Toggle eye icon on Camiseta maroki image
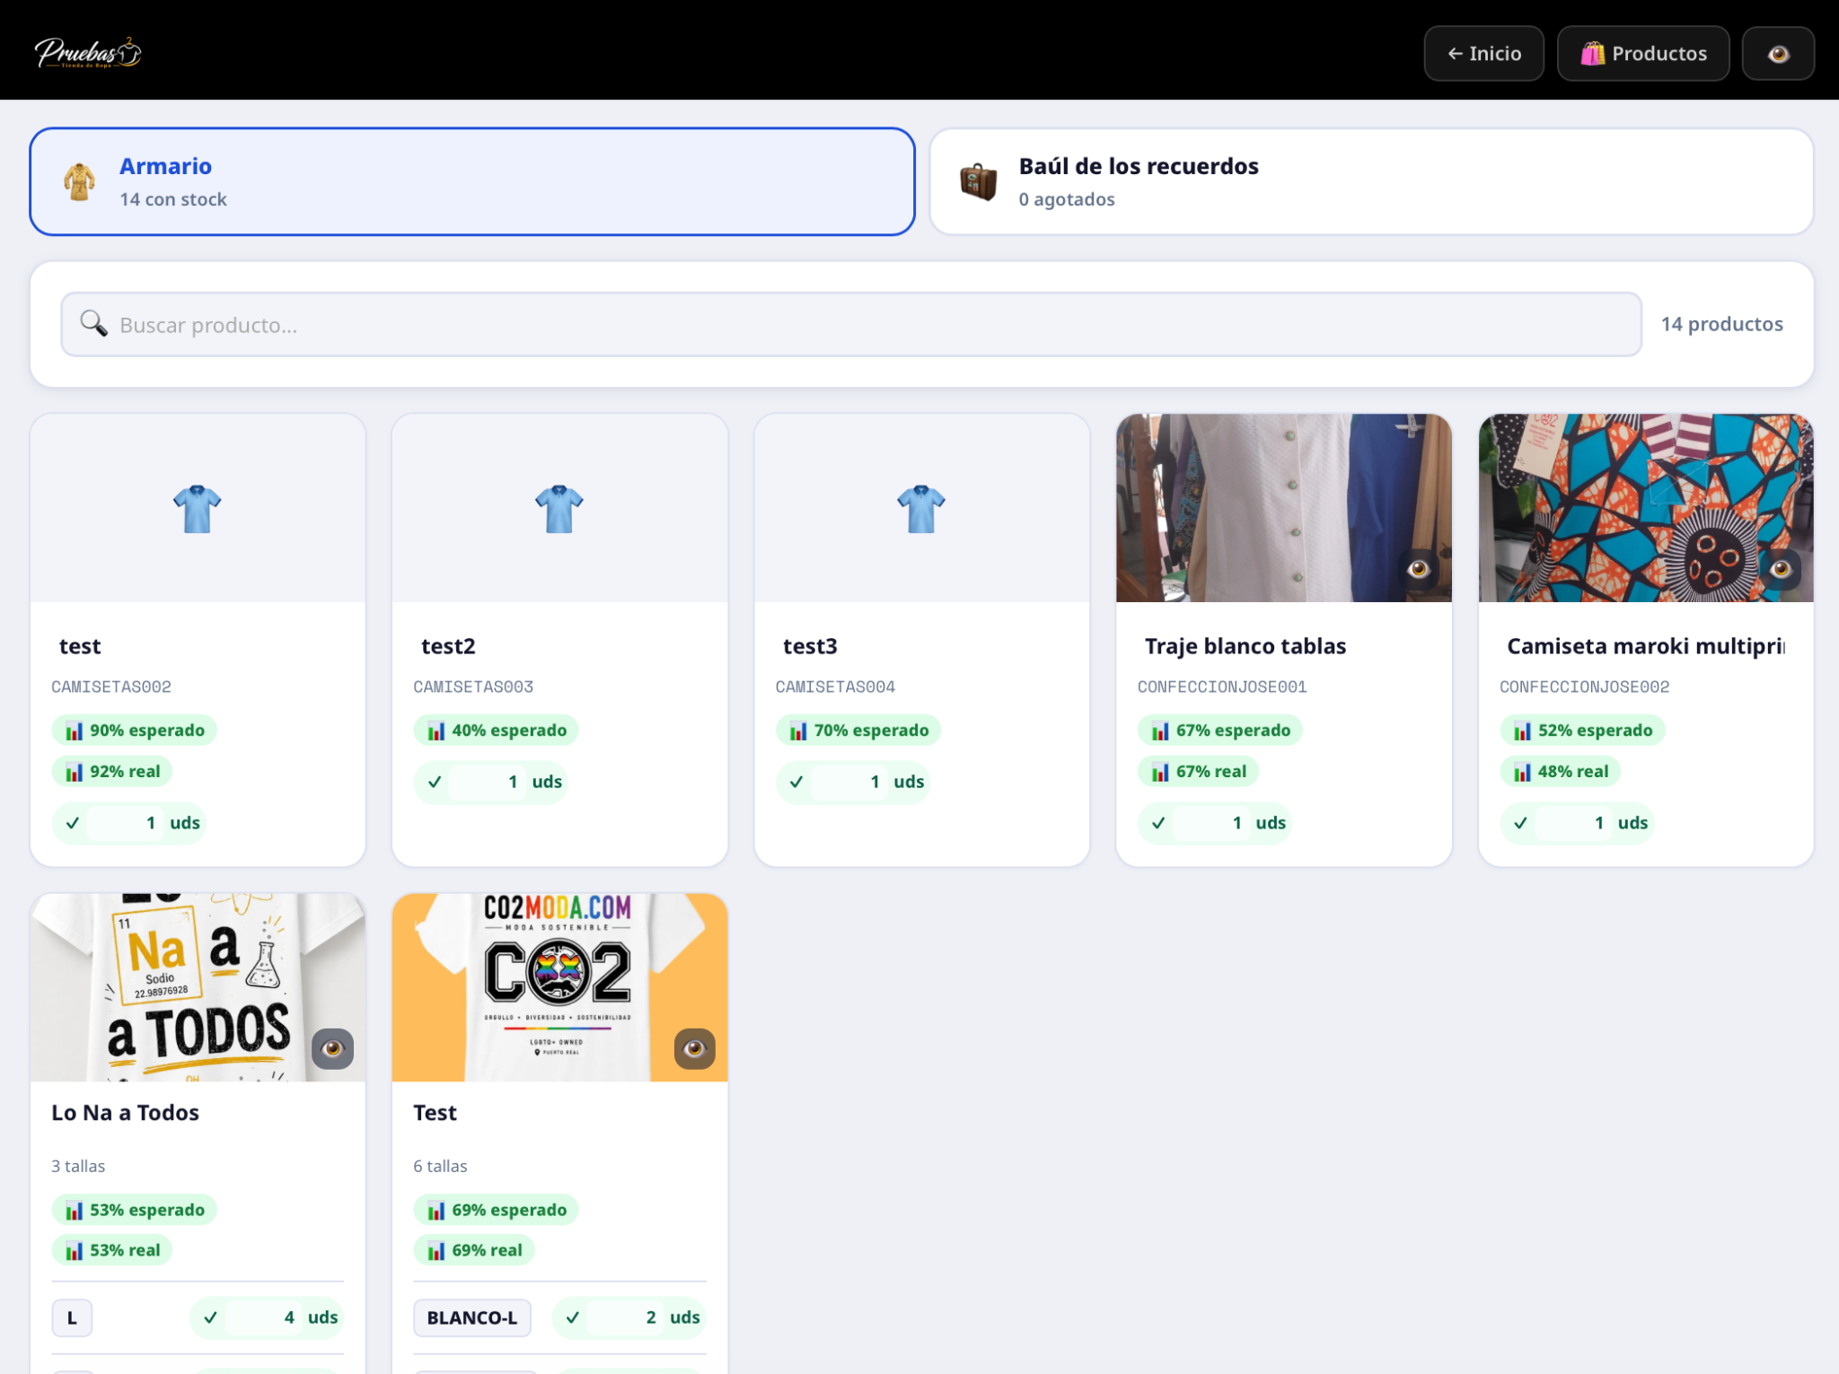This screenshot has width=1839, height=1374. pyautogui.click(x=1781, y=569)
